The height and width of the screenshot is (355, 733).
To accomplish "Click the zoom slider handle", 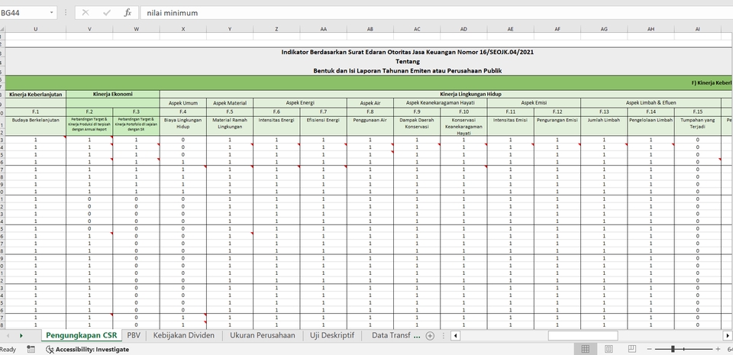I will (673, 349).
